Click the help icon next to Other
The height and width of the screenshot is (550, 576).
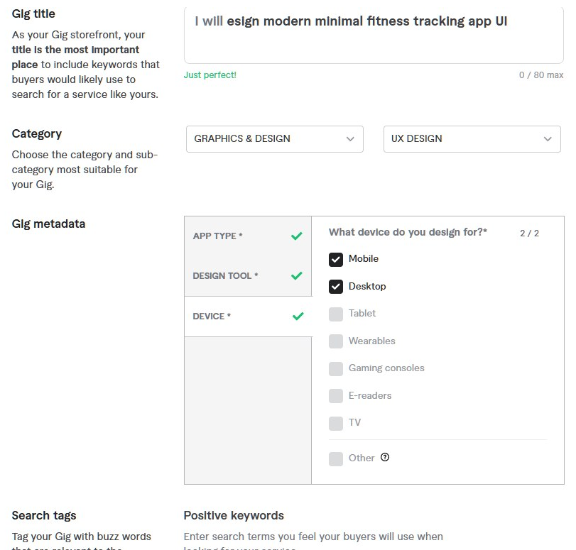tap(385, 457)
